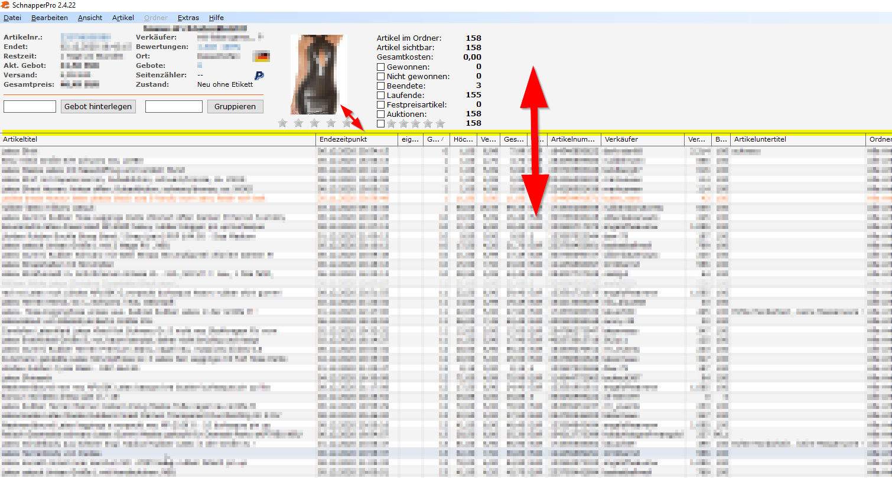The width and height of the screenshot is (892, 478).
Task: Click the Gruppieren button
Action: (x=235, y=106)
